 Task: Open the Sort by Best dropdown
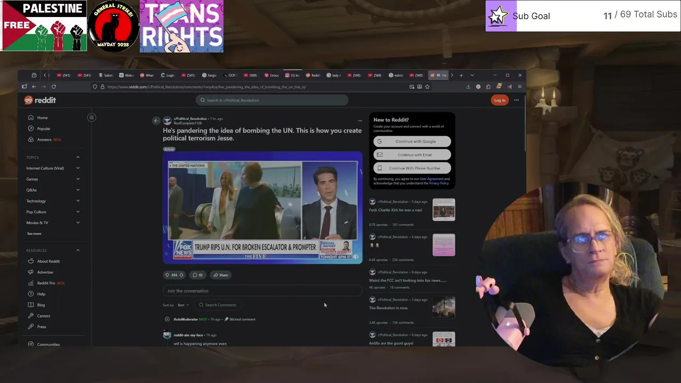pyautogui.click(x=183, y=305)
